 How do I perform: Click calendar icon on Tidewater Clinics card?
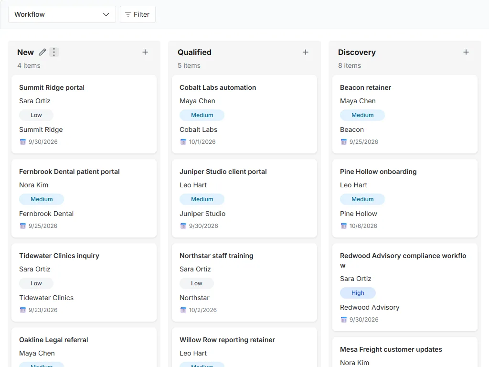coord(23,310)
